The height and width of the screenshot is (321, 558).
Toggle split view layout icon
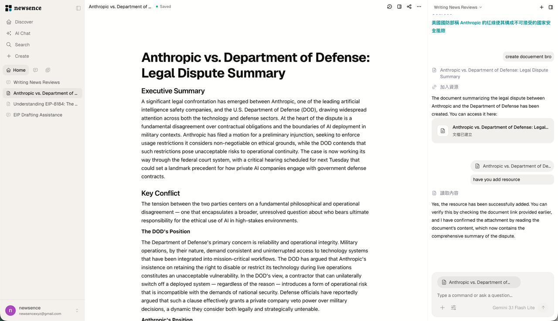click(x=399, y=7)
